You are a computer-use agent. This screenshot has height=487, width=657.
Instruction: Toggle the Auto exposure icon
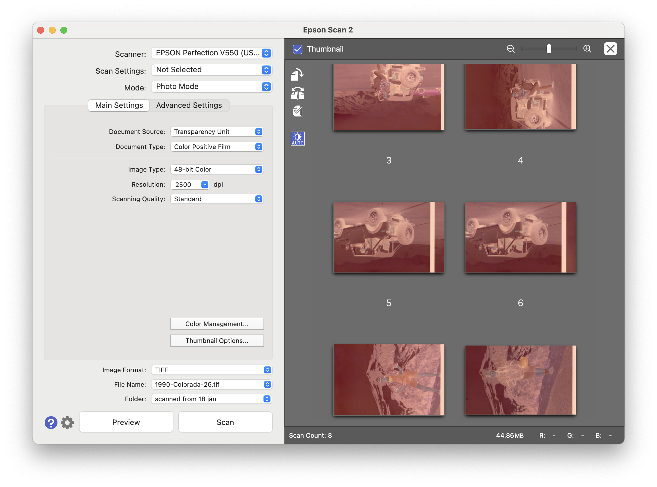click(297, 139)
